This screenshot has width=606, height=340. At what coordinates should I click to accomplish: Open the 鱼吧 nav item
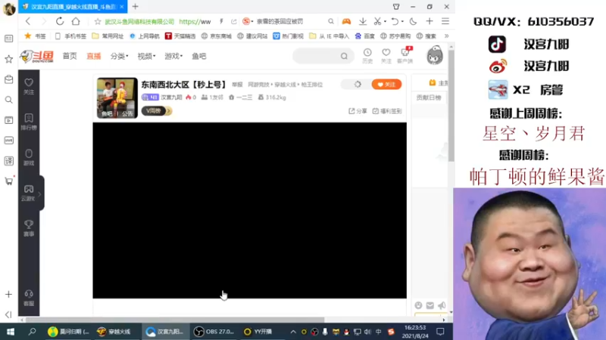tap(199, 56)
